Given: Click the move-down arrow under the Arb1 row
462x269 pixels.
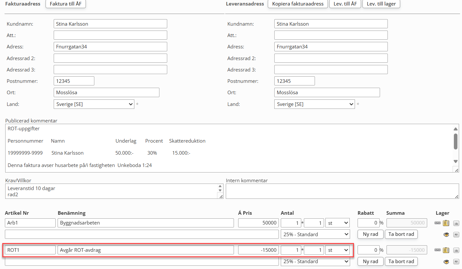Looking at the screenshot, I should pos(456,235).
